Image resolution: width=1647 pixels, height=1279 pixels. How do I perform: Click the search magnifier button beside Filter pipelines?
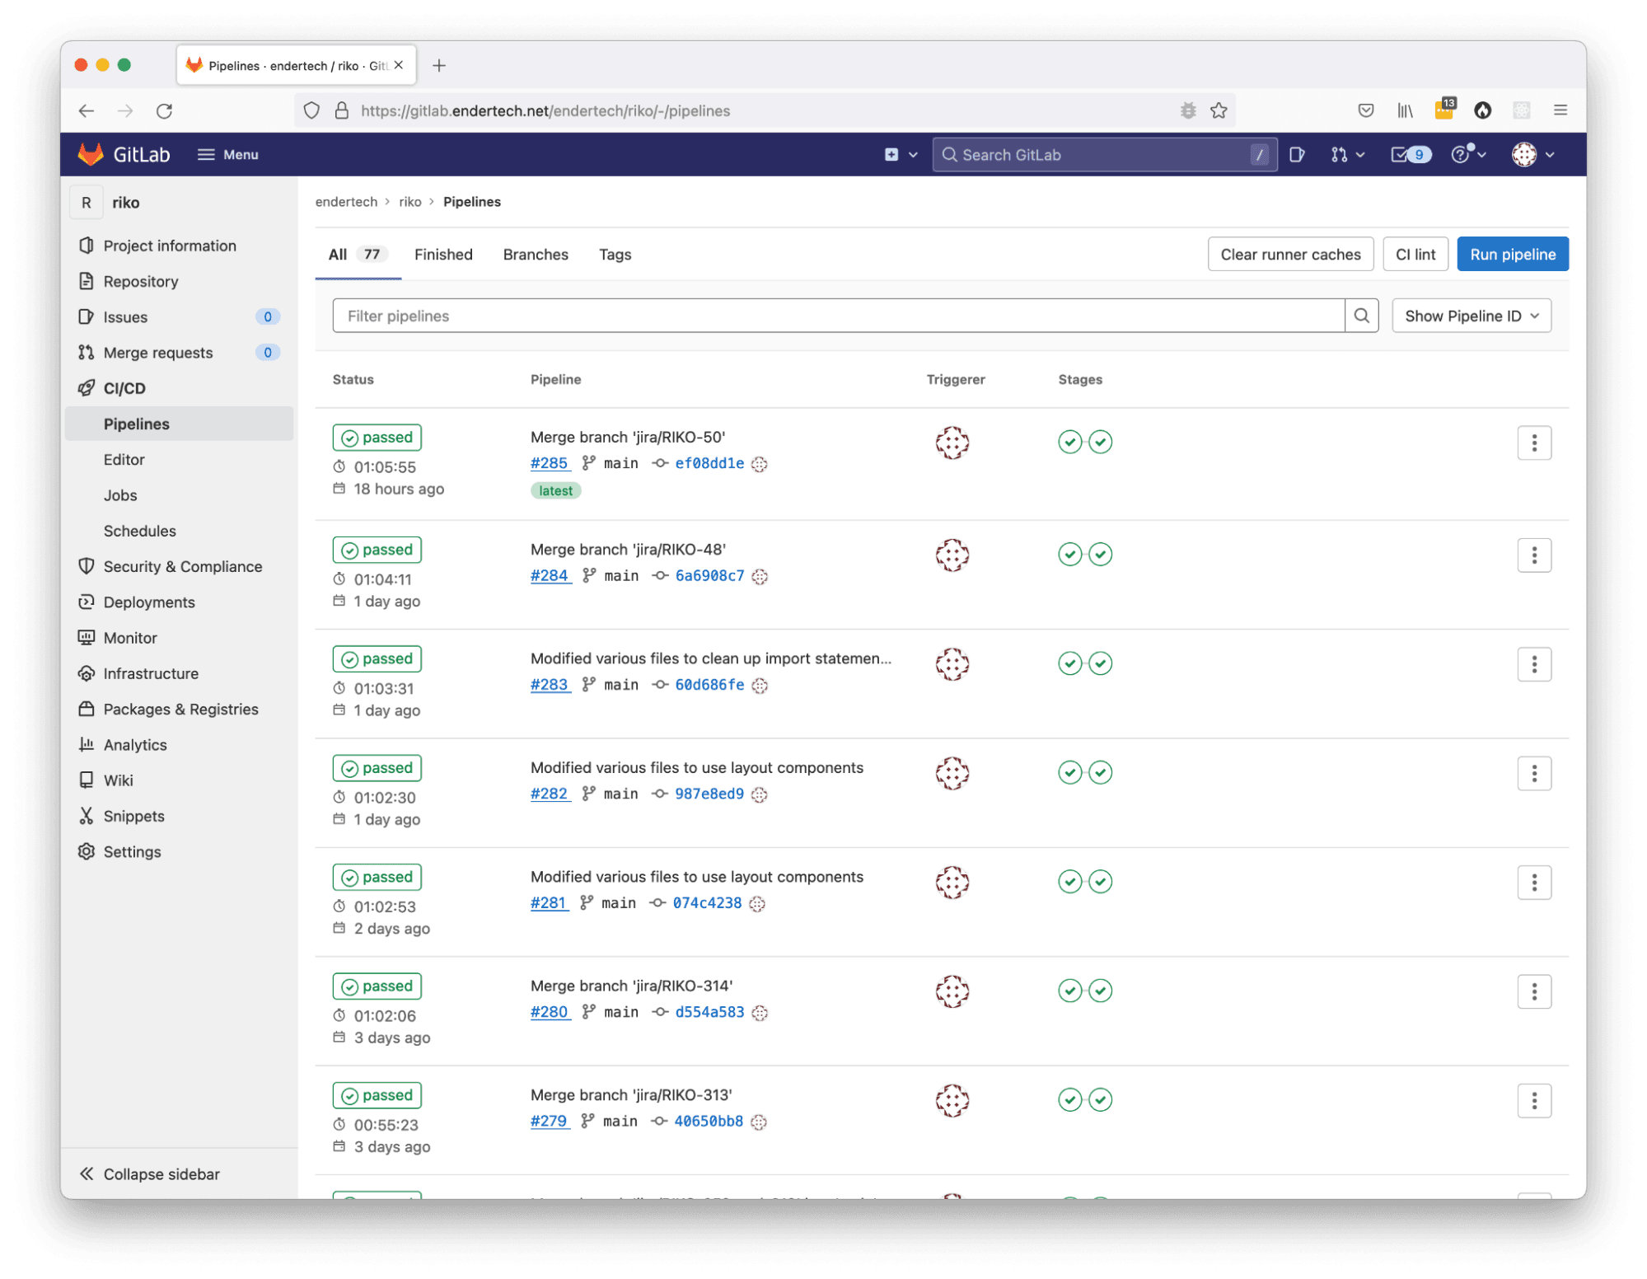pyautogui.click(x=1361, y=316)
